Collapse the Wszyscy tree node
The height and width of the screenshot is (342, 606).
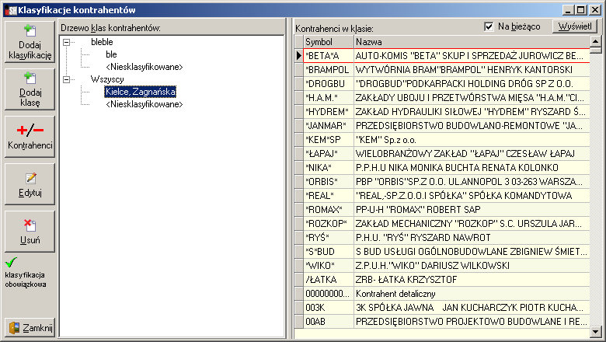pyautogui.click(x=67, y=79)
